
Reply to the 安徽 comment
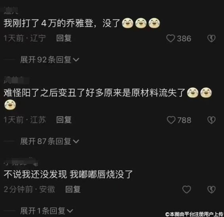(73, 189)
